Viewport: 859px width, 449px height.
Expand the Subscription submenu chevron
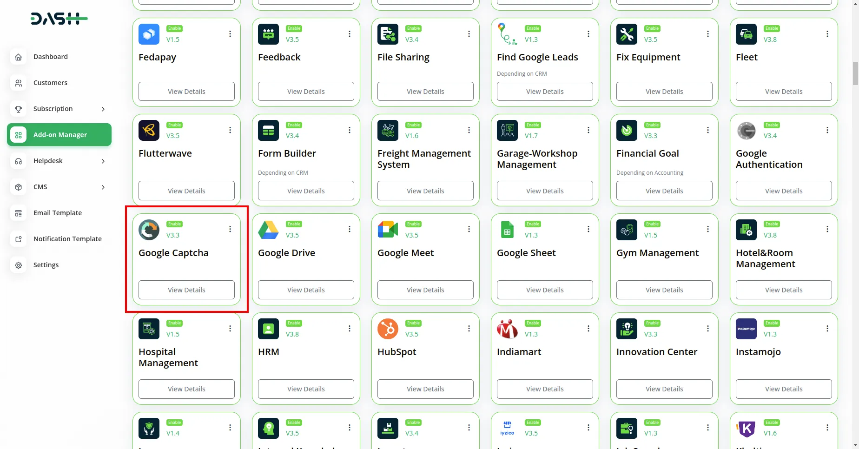103,109
